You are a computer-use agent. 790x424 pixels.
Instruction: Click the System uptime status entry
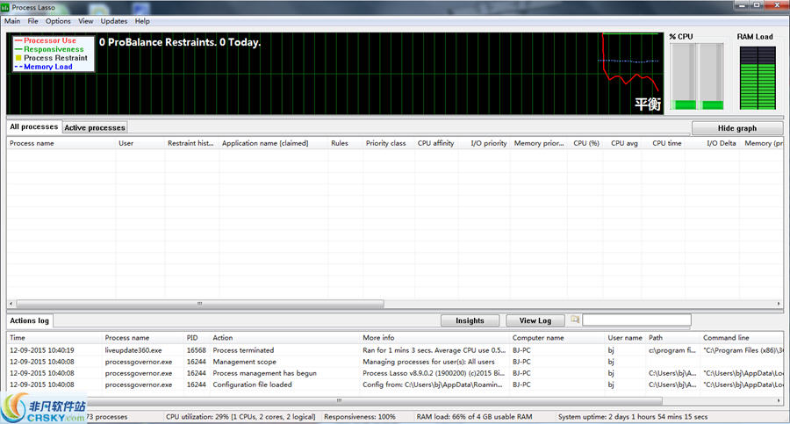click(x=633, y=417)
